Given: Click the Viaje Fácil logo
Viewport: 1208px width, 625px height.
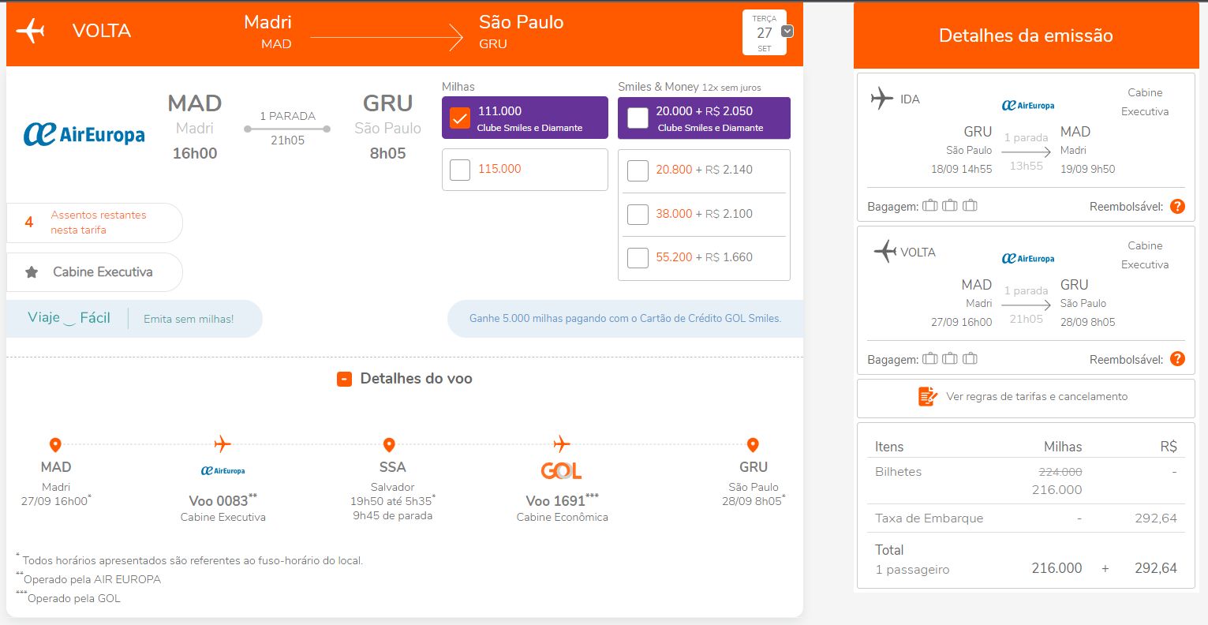Looking at the screenshot, I should coord(69,318).
